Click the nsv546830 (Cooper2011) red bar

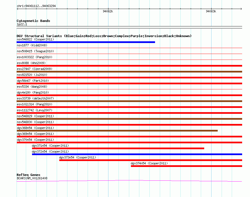[129, 125]
